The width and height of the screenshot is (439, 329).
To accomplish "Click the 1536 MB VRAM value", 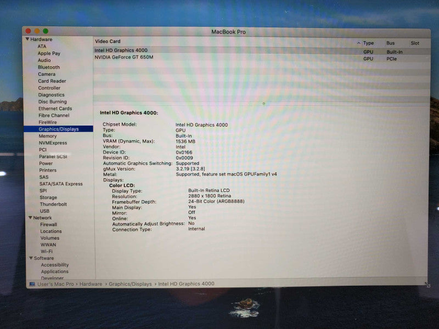I will point(185,141).
